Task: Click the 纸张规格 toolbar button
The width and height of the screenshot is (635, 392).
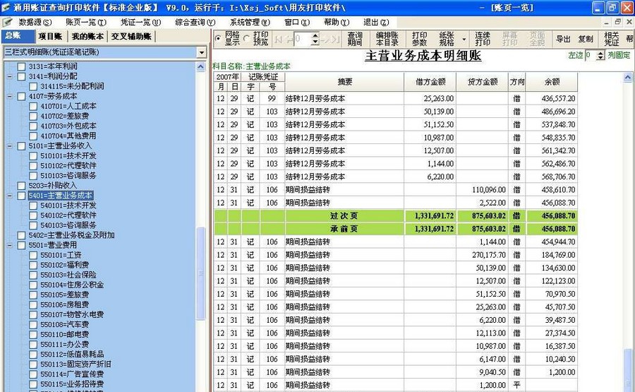Action: coord(447,39)
